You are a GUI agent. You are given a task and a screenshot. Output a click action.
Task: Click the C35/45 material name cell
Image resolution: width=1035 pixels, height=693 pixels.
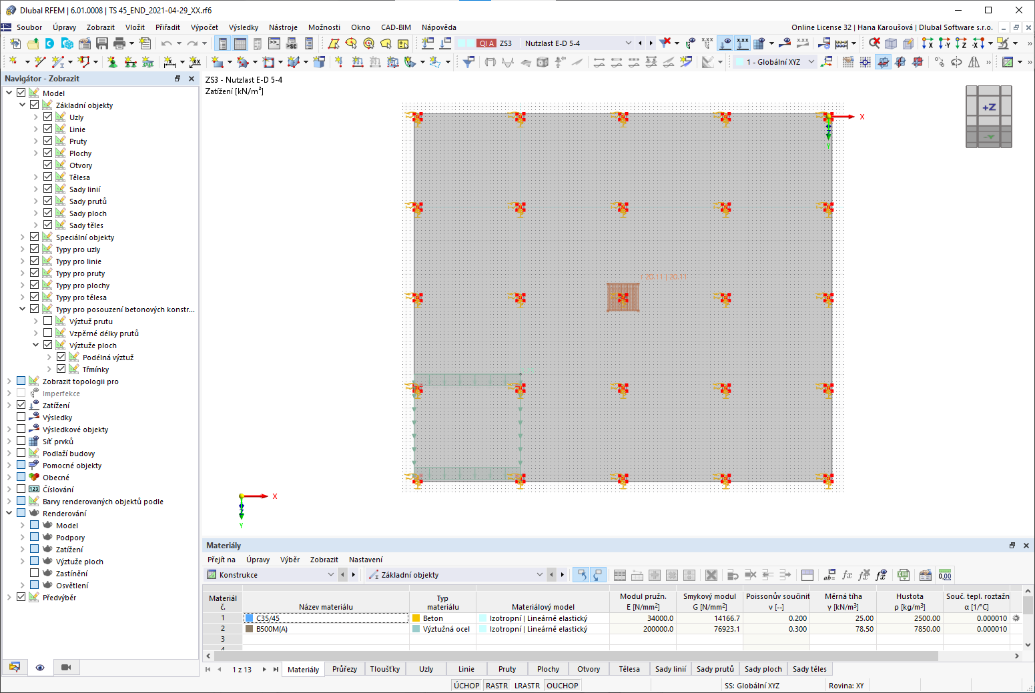(326, 618)
